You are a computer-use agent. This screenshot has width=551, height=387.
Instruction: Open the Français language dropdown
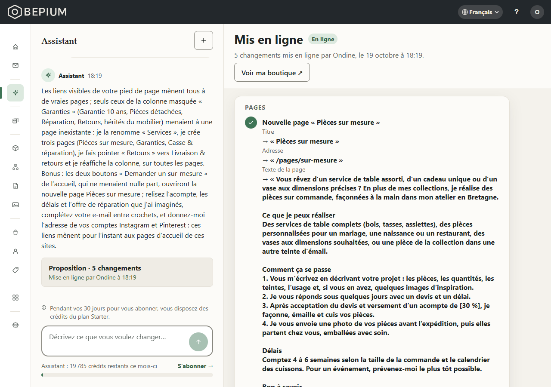pyautogui.click(x=480, y=12)
